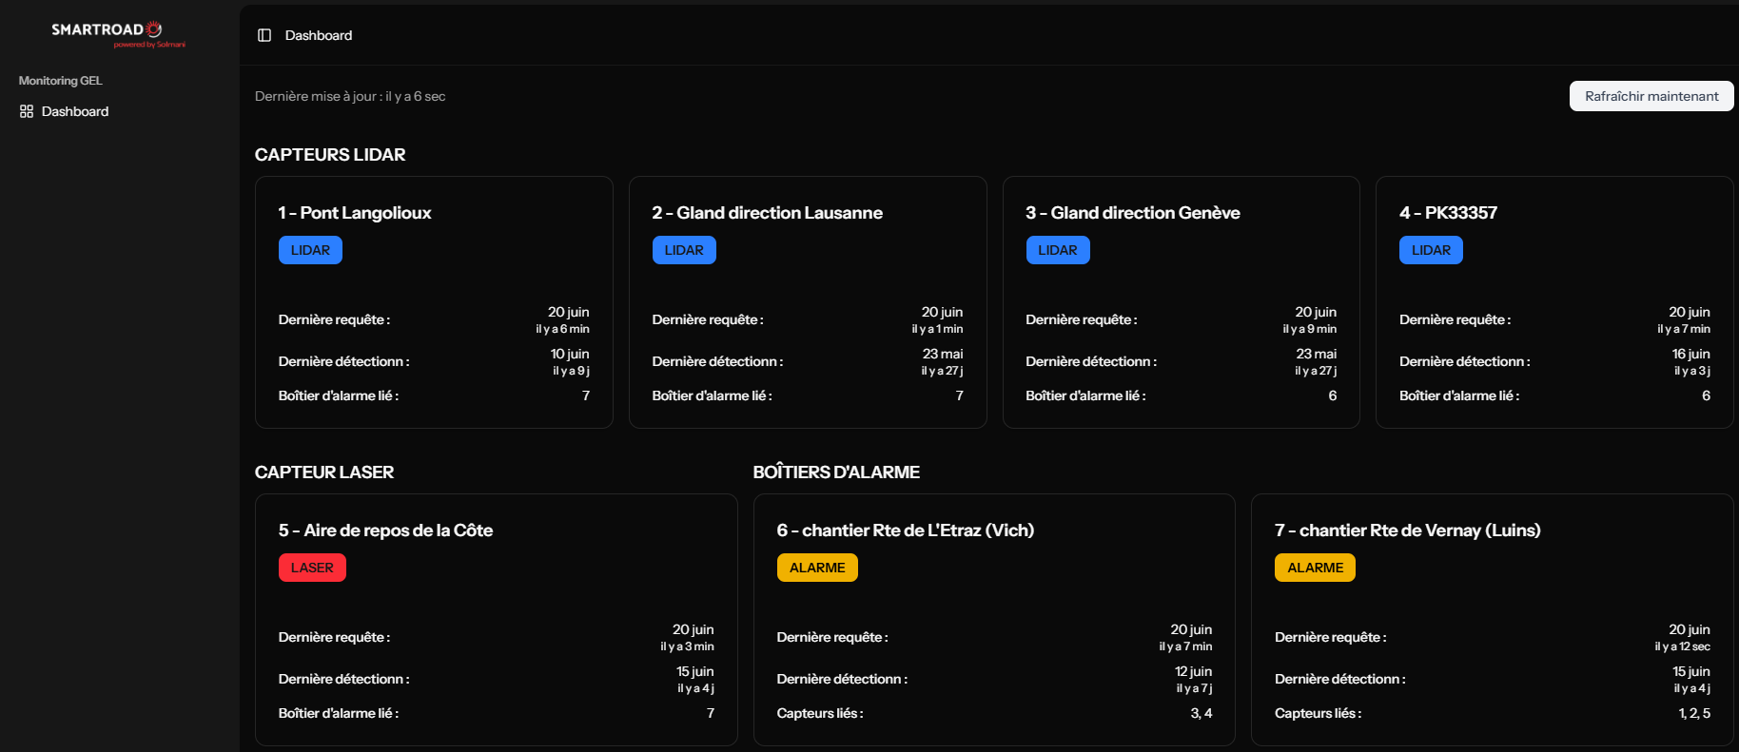Open Dashboard in the sidebar menu
Screen dimensions: 1739x752
pyautogui.click(x=74, y=111)
